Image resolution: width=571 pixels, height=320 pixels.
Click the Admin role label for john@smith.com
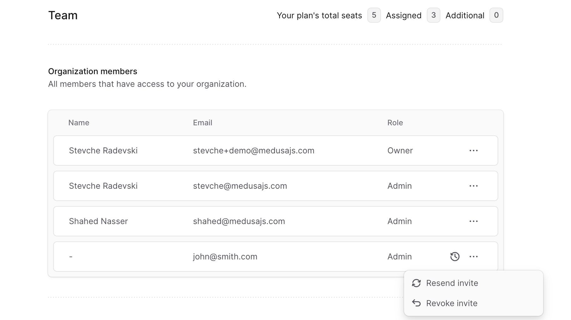pyautogui.click(x=399, y=257)
